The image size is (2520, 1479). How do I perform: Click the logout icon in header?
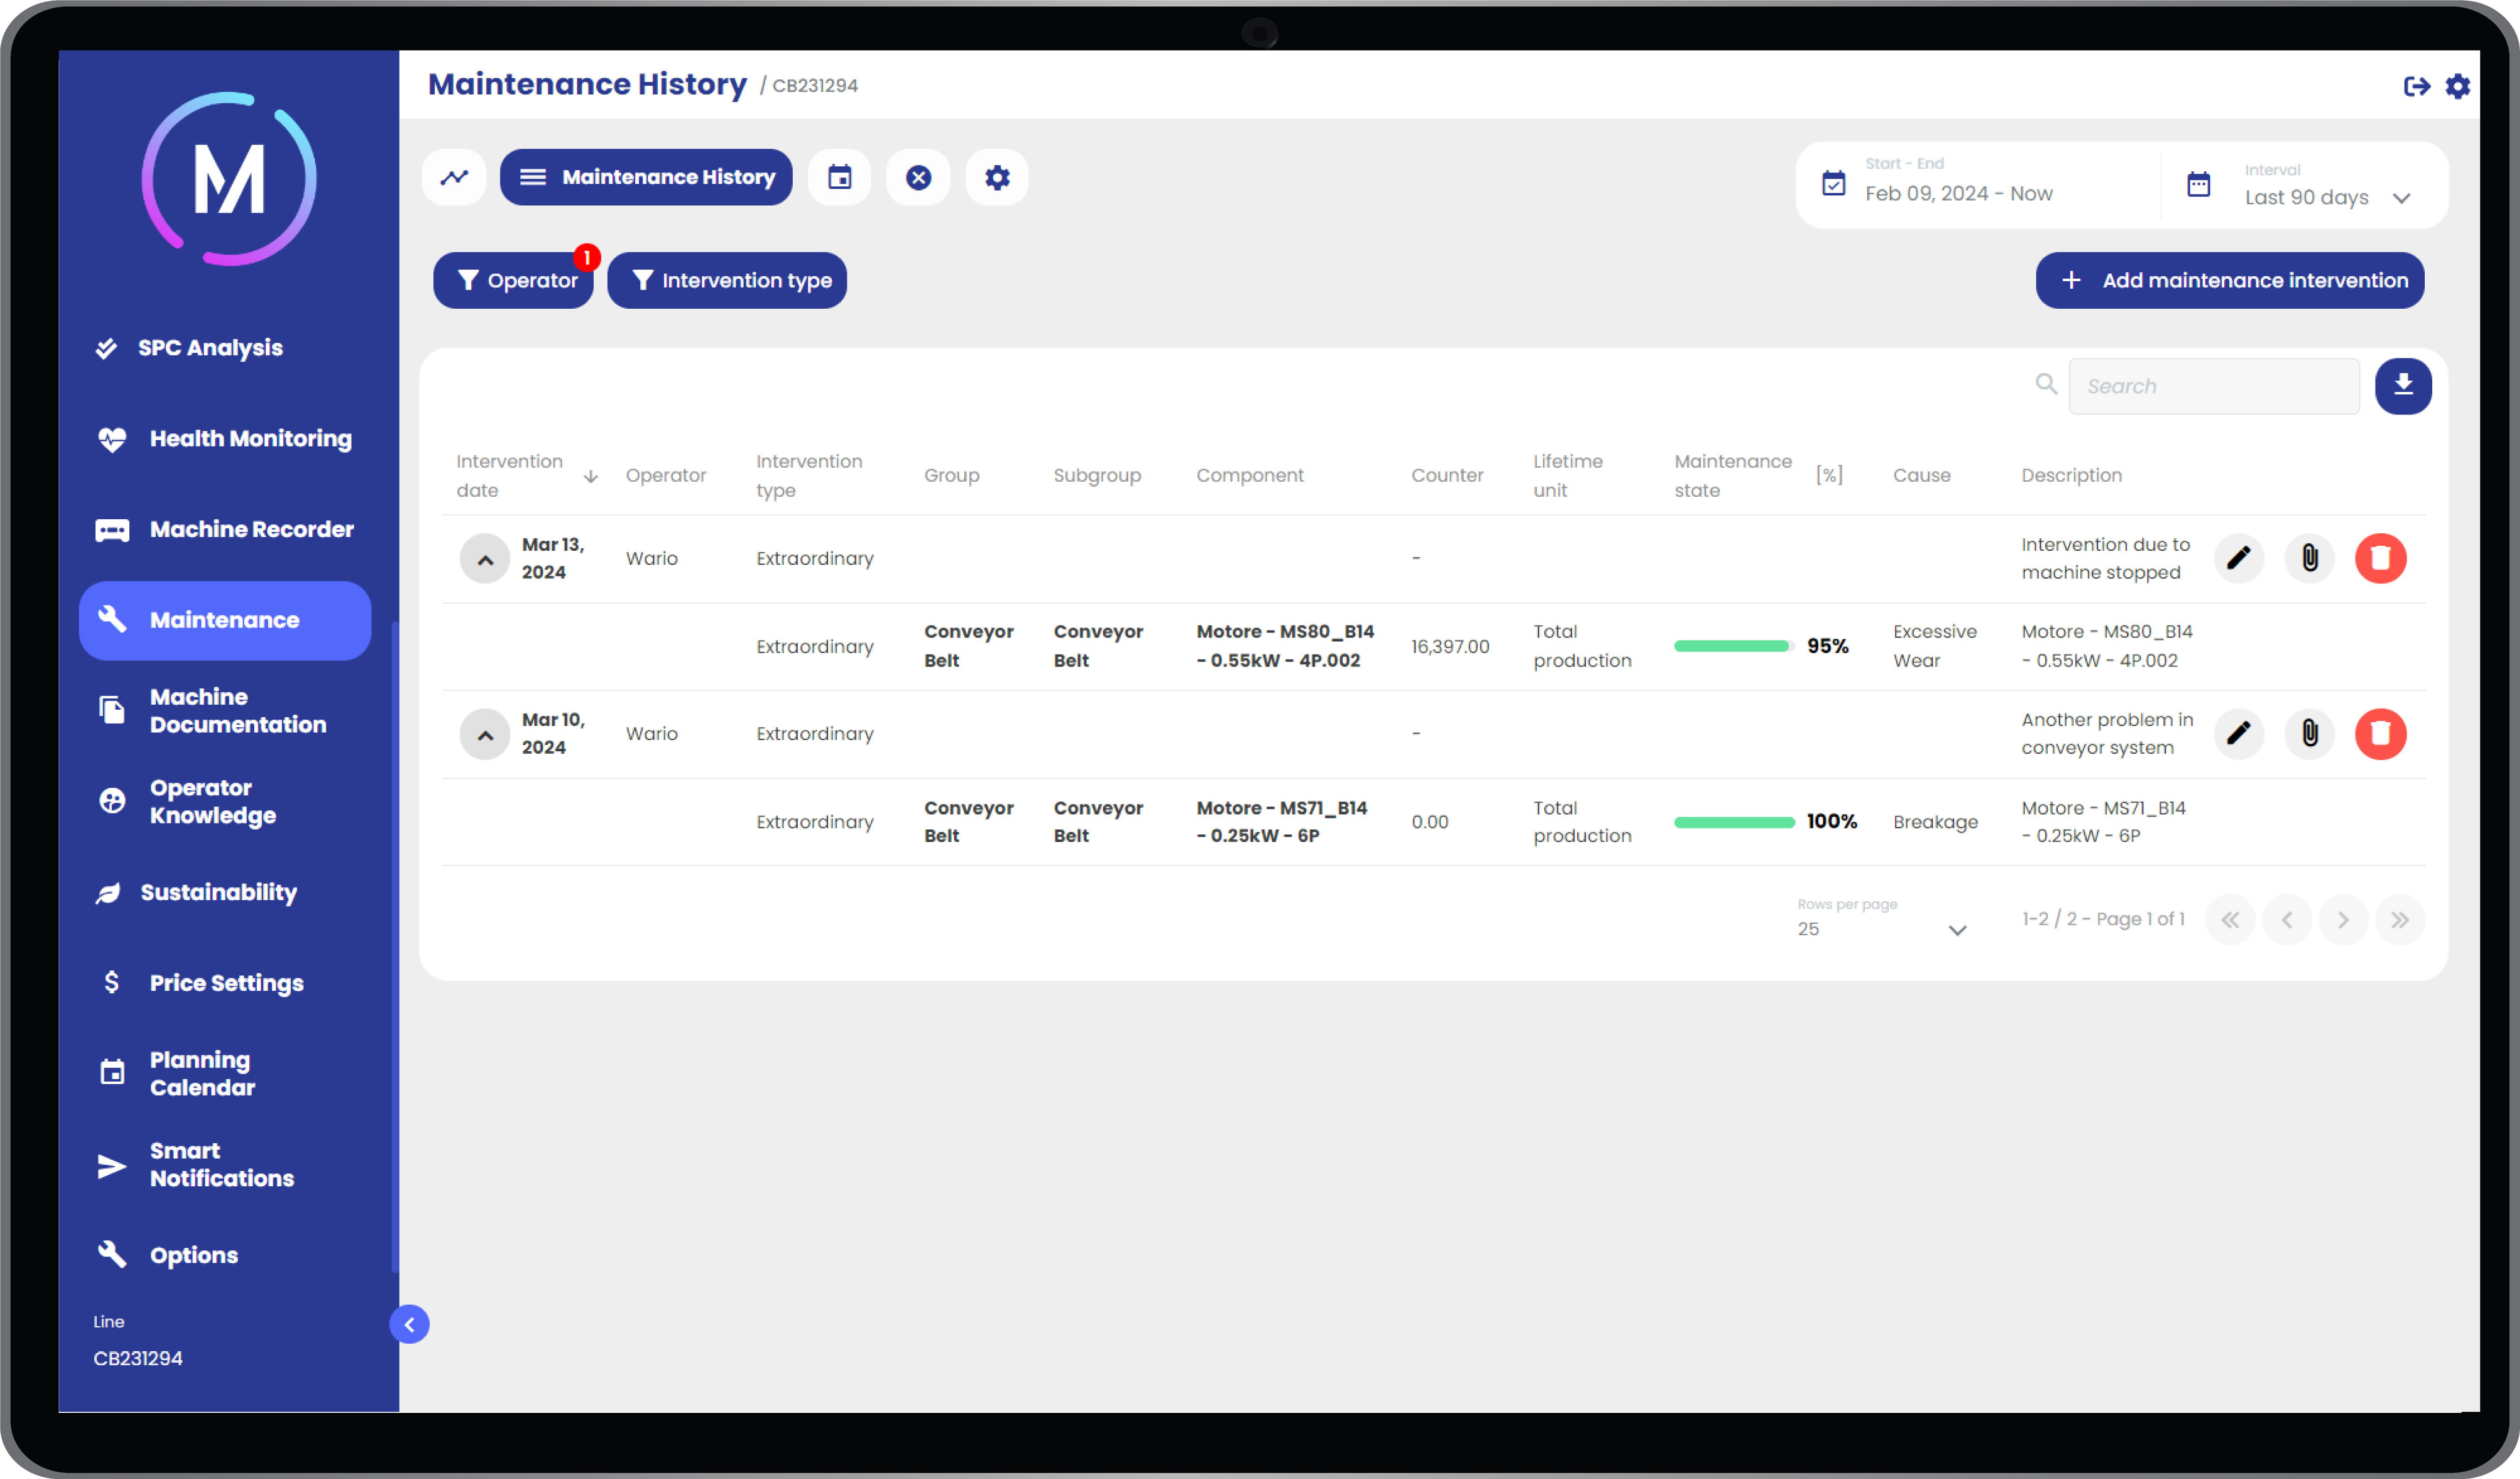(2416, 86)
